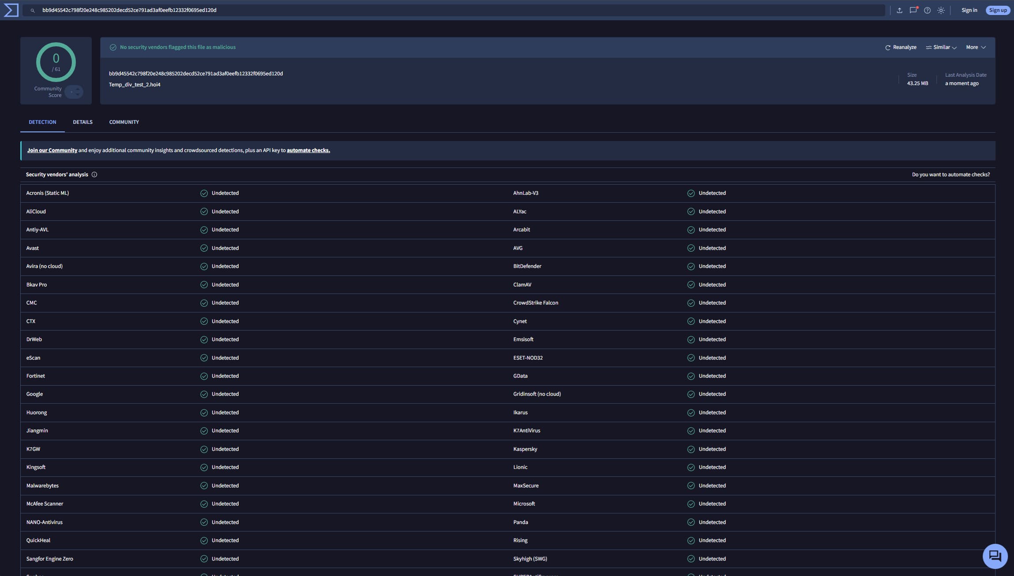
Task: Click Do you want to automate checks?
Action: 950,175
